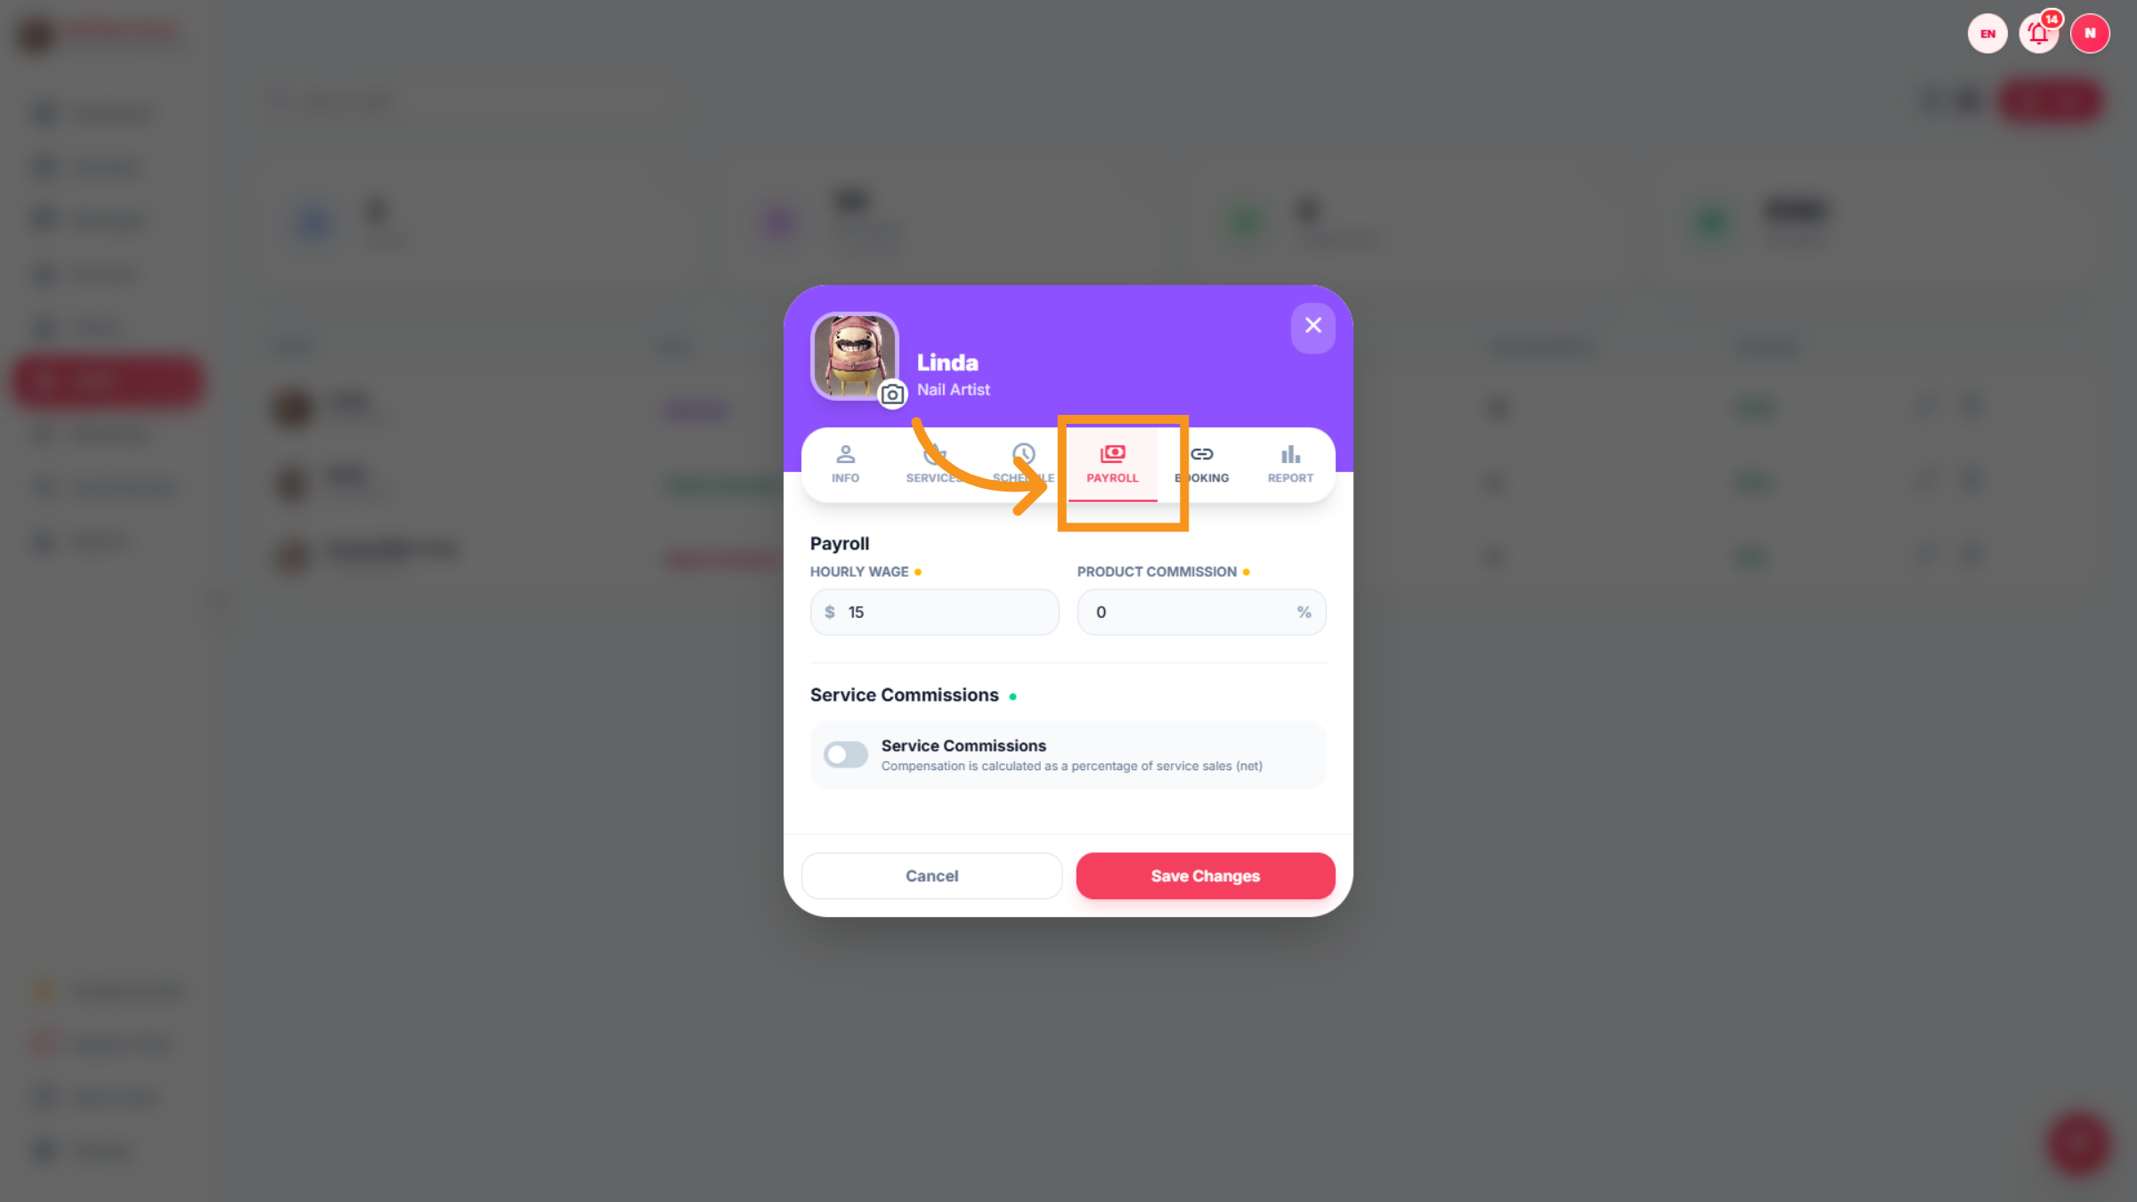Open the N user profile avatar
The image size is (2137, 1202).
(x=2090, y=34)
